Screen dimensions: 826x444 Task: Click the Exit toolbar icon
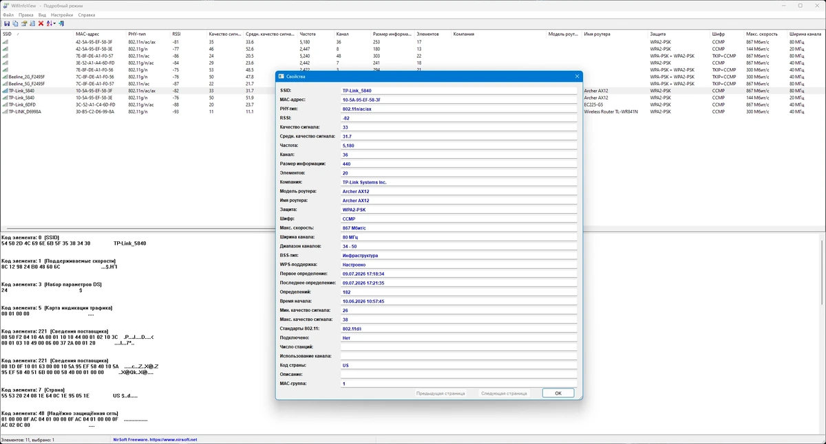coord(61,23)
